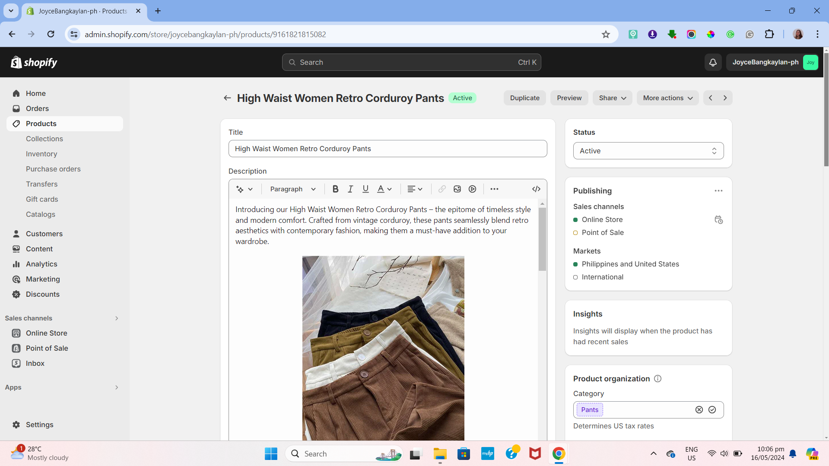
Task: Open the More actions dropdown
Action: coord(667,98)
